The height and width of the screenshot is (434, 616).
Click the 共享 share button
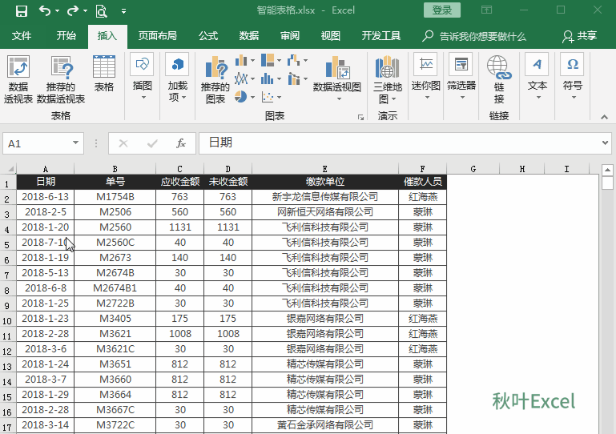pyautogui.click(x=579, y=36)
